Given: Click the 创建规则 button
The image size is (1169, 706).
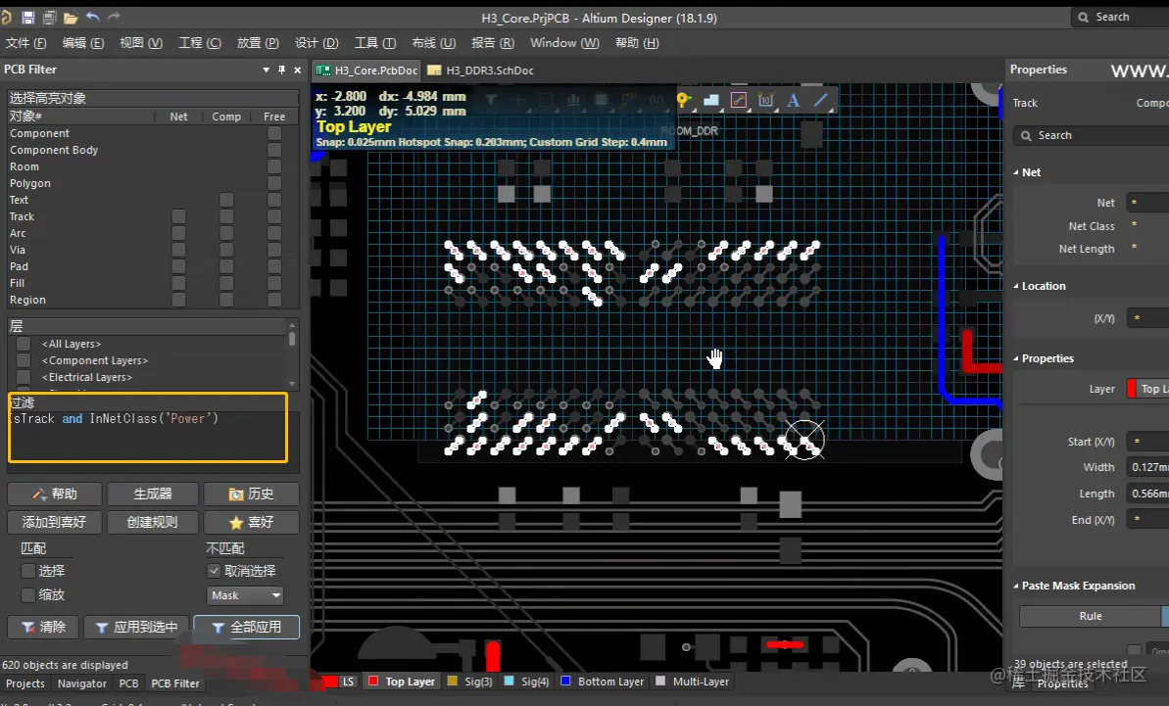Looking at the screenshot, I should [x=152, y=522].
